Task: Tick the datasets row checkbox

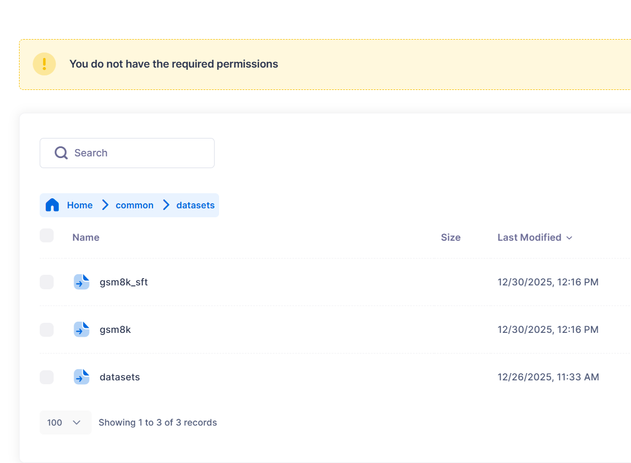Action: click(x=47, y=377)
